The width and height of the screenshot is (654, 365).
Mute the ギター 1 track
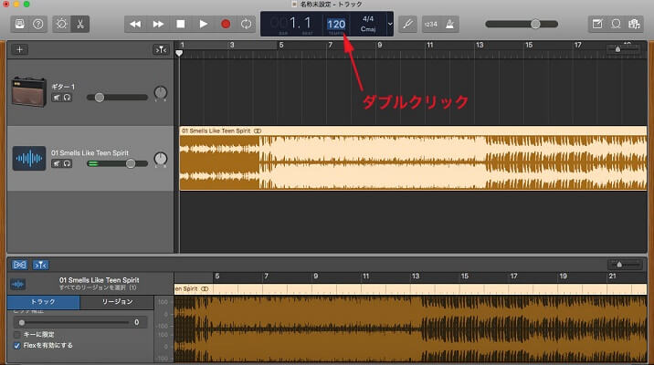tap(57, 98)
